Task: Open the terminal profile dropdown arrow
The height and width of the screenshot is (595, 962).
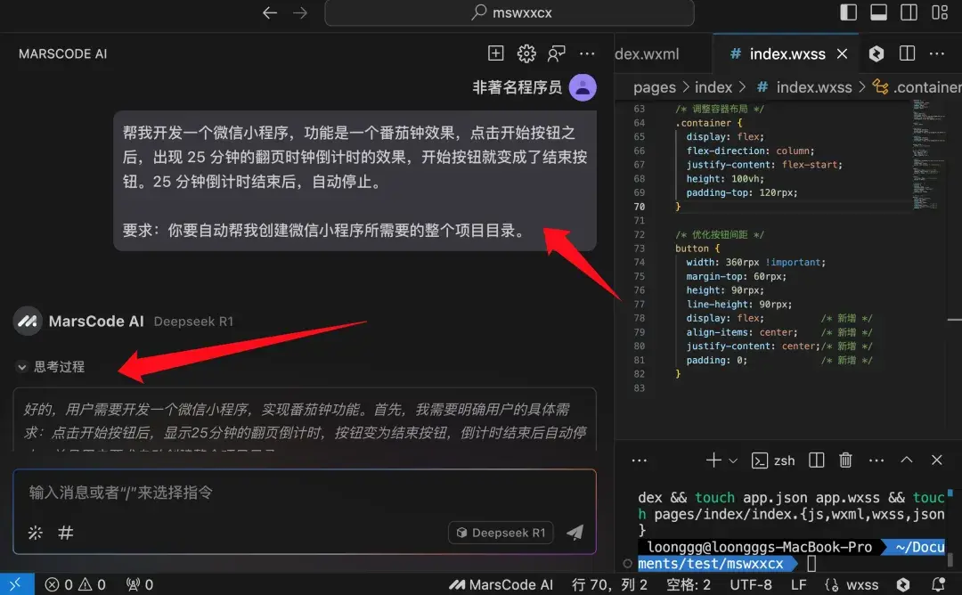Action: [x=734, y=460]
